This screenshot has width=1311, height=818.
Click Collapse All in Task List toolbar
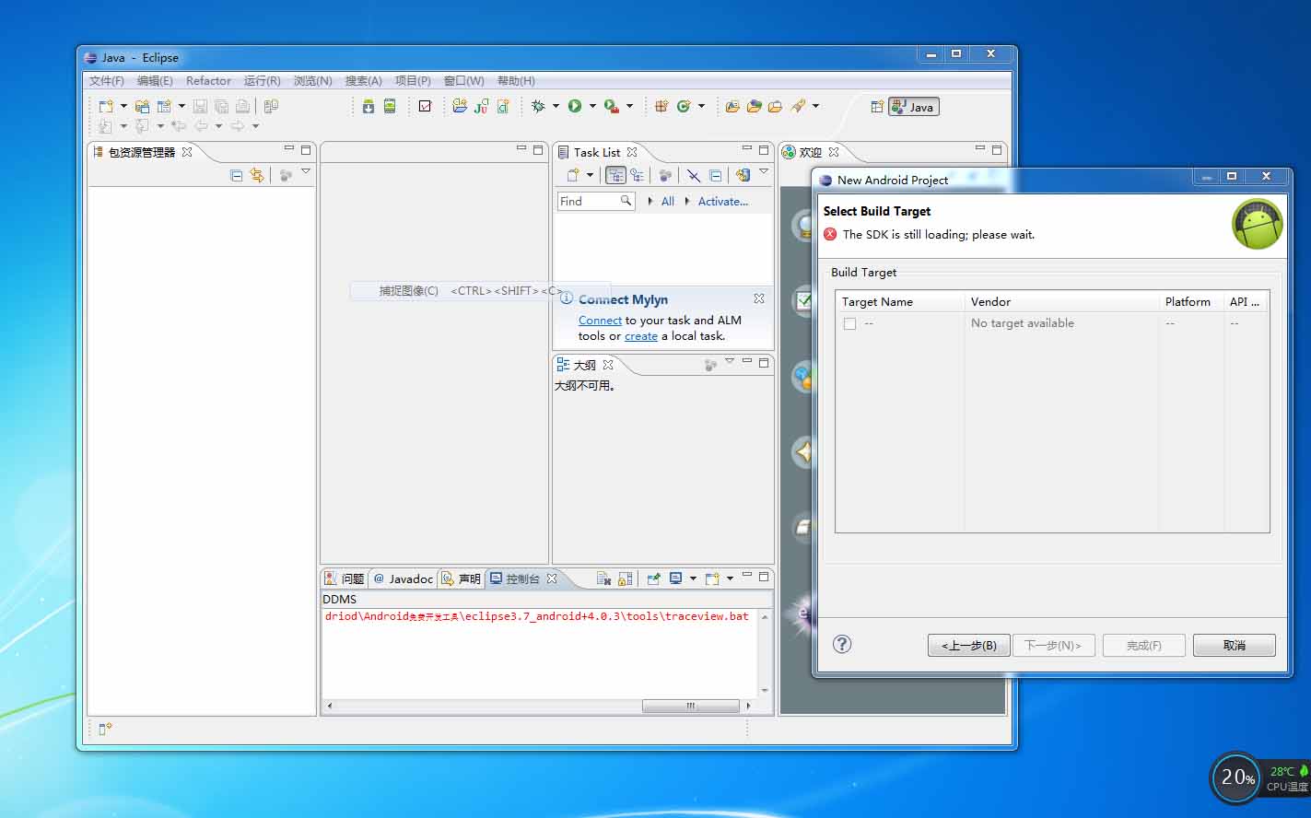click(x=715, y=175)
